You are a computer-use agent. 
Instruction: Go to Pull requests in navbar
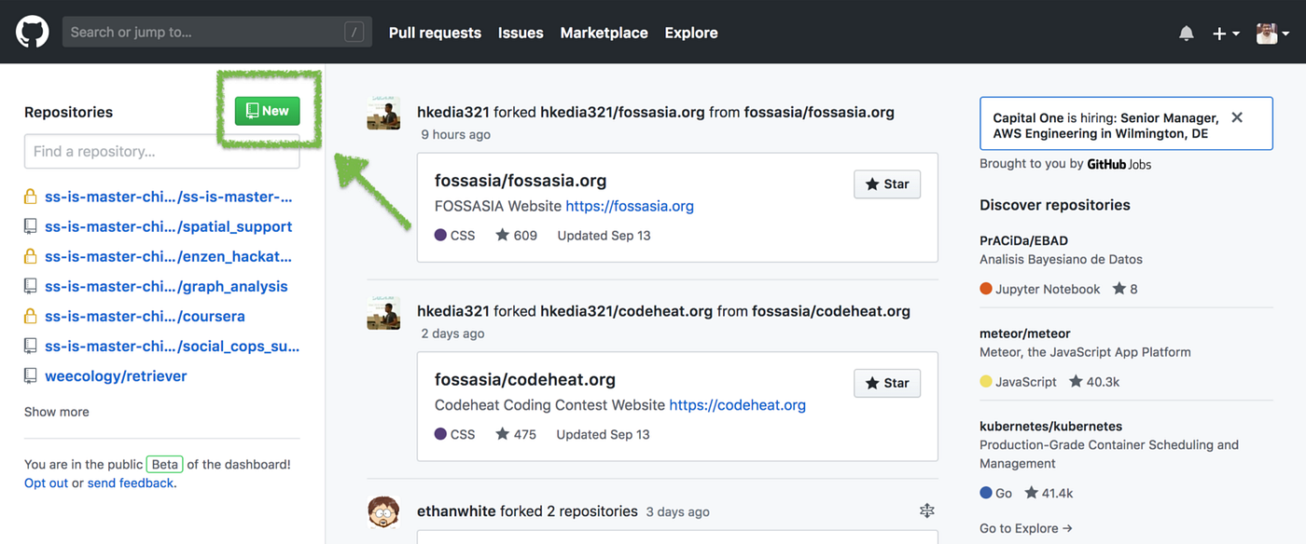tap(435, 33)
